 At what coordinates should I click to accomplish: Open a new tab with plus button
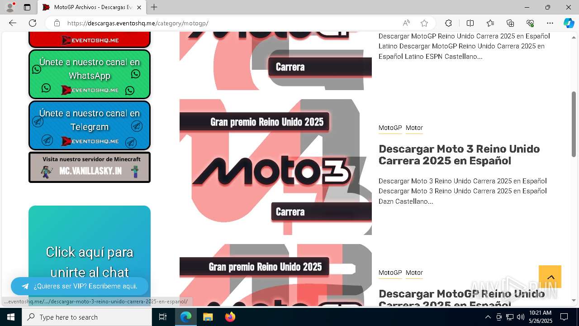pos(154,7)
